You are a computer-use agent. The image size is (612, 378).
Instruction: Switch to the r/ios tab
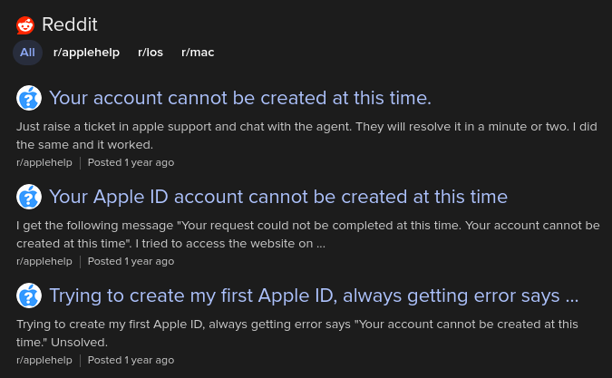pyautogui.click(x=151, y=53)
